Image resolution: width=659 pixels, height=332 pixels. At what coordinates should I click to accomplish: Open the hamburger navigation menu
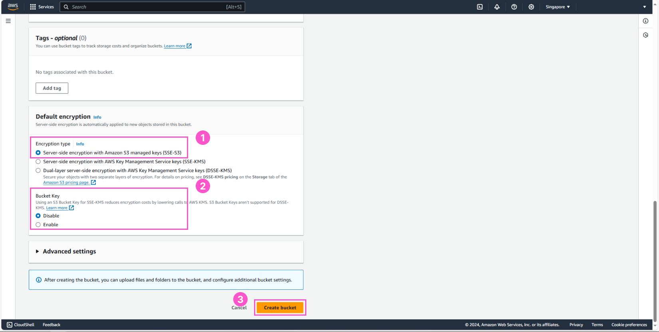coord(8,21)
